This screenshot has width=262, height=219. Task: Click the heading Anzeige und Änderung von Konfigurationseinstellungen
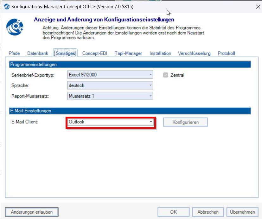(104, 20)
